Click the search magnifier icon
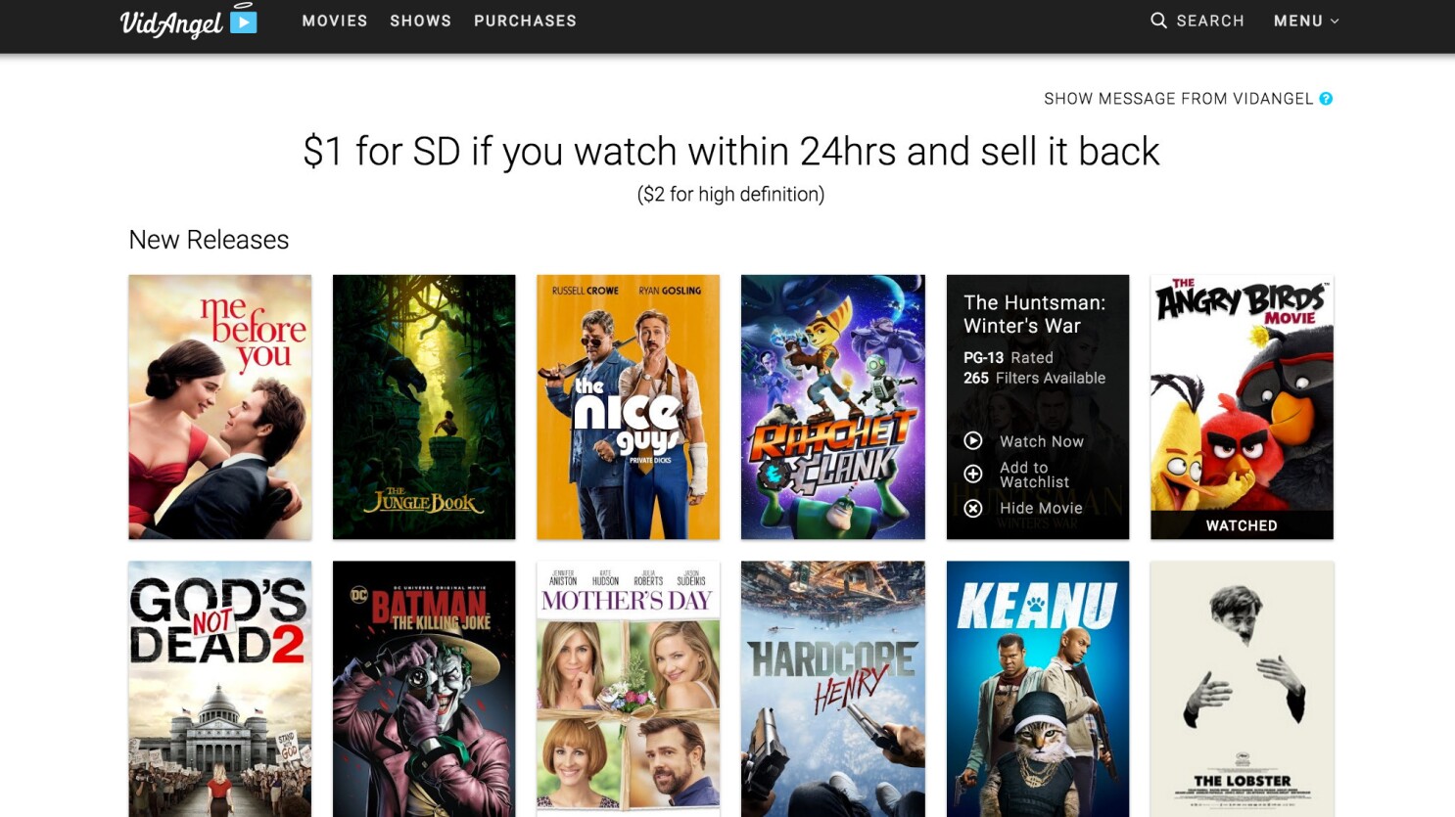Viewport: 1455px width, 817px height. [1158, 21]
